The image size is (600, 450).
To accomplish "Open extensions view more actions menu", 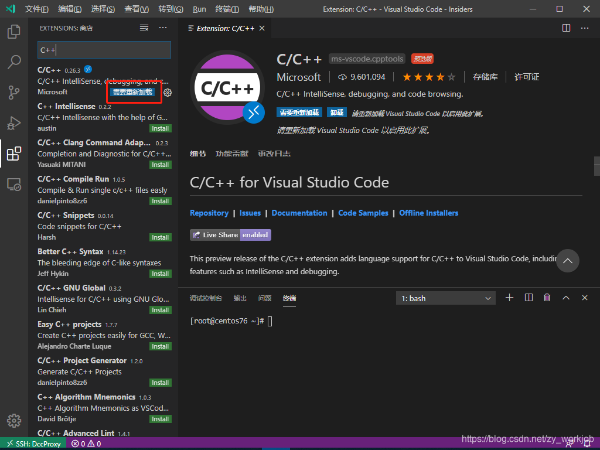I will pyautogui.click(x=163, y=28).
